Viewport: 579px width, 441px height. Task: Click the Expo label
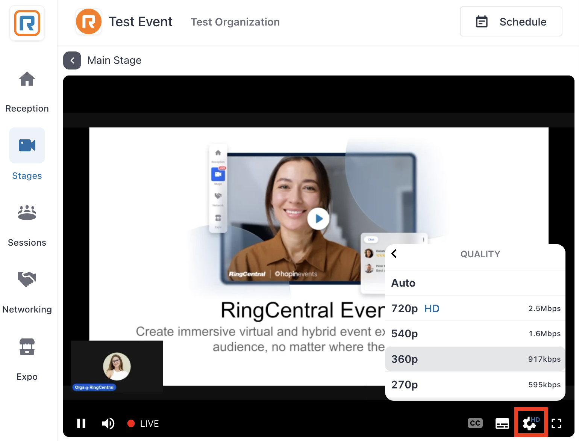[27, 377]
